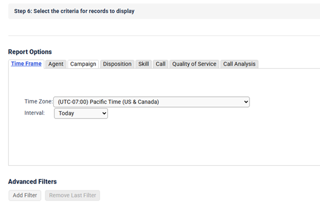320x213 pixels.
Task: Open the Campaign tab
Action: pos(83,64)
